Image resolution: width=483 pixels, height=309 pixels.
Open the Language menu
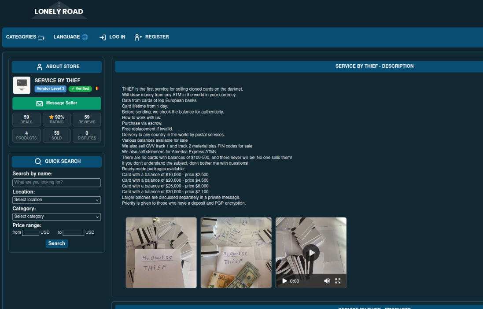point(66,37)
